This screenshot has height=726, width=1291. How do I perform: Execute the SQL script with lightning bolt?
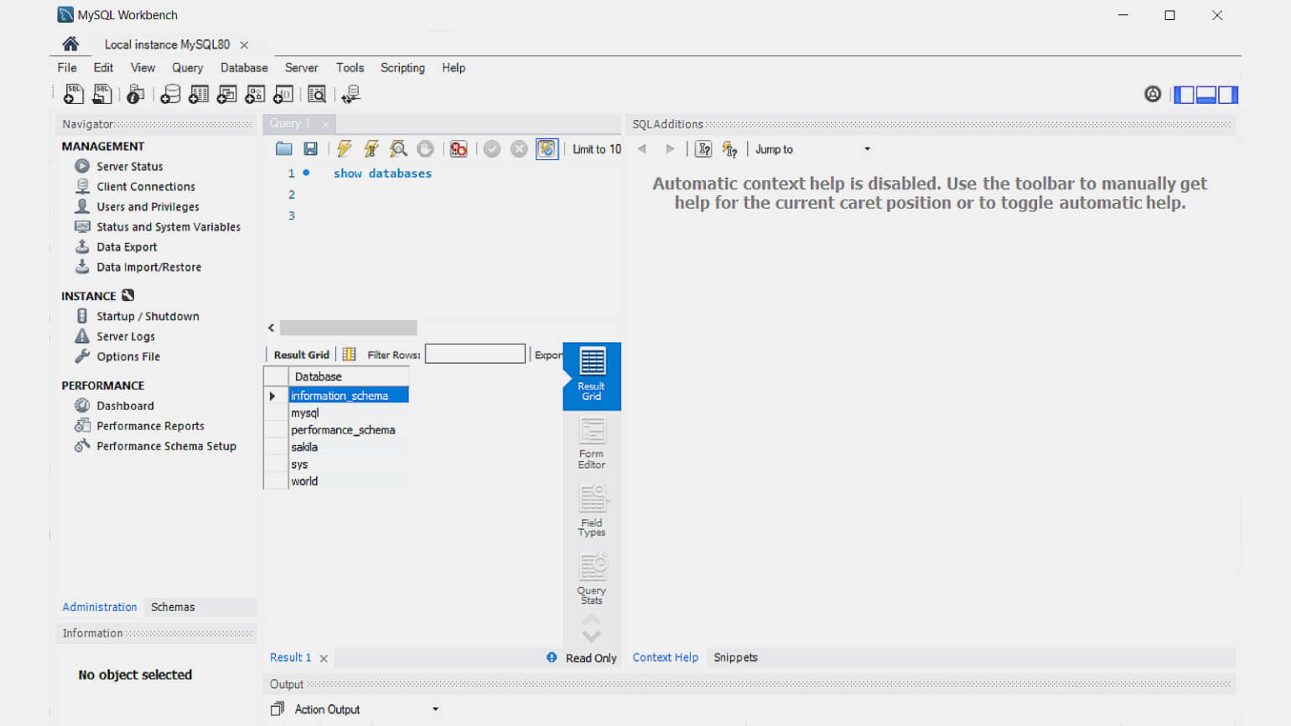point(344,149)
